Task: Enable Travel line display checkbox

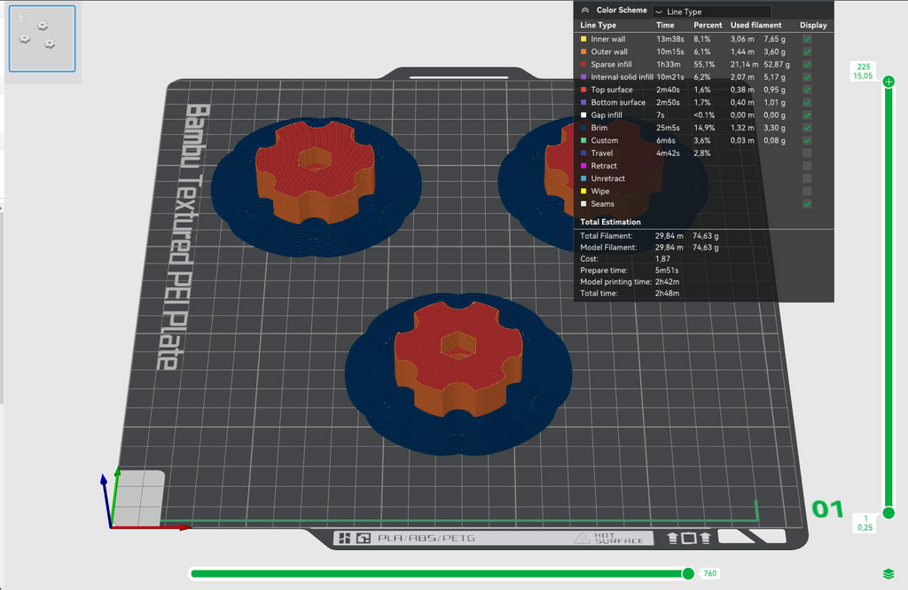Action: click(x=807, y=153)
